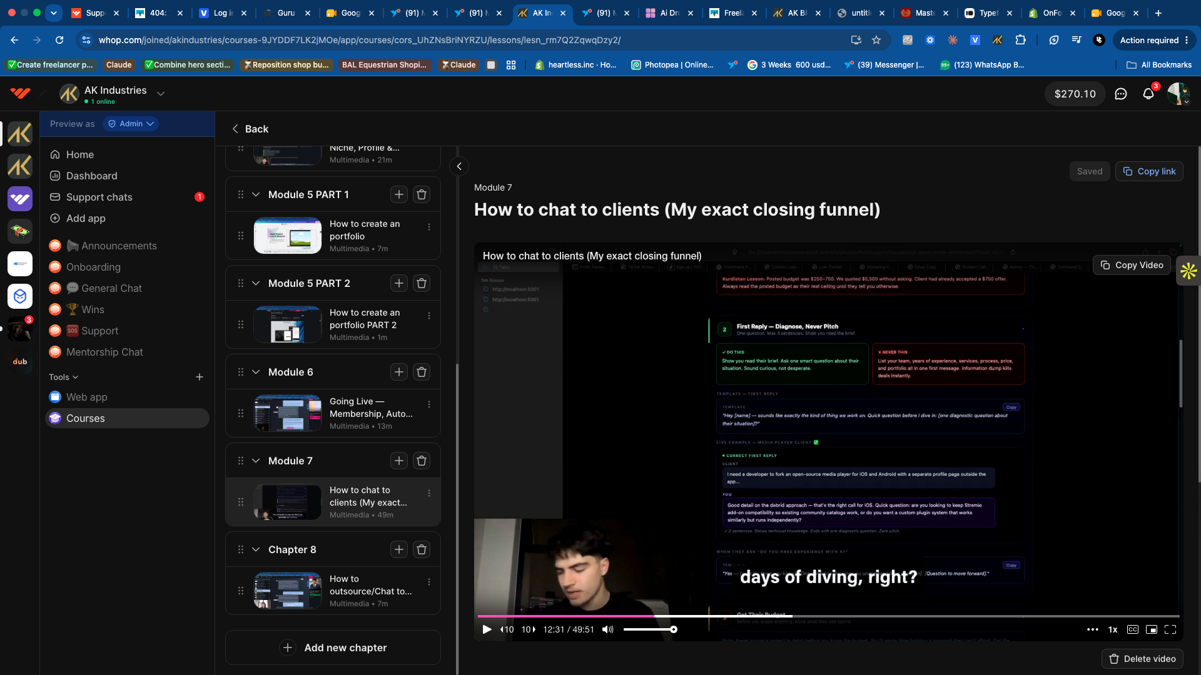Collapse Module 5 PART 1 chapter
The image size is (1201, 675).
click(256, 194)
